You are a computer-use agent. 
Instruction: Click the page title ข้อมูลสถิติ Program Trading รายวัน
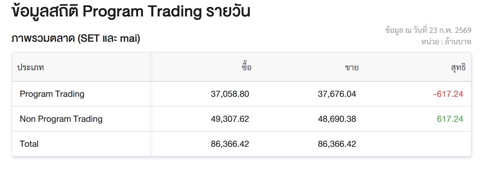[131, 12]
